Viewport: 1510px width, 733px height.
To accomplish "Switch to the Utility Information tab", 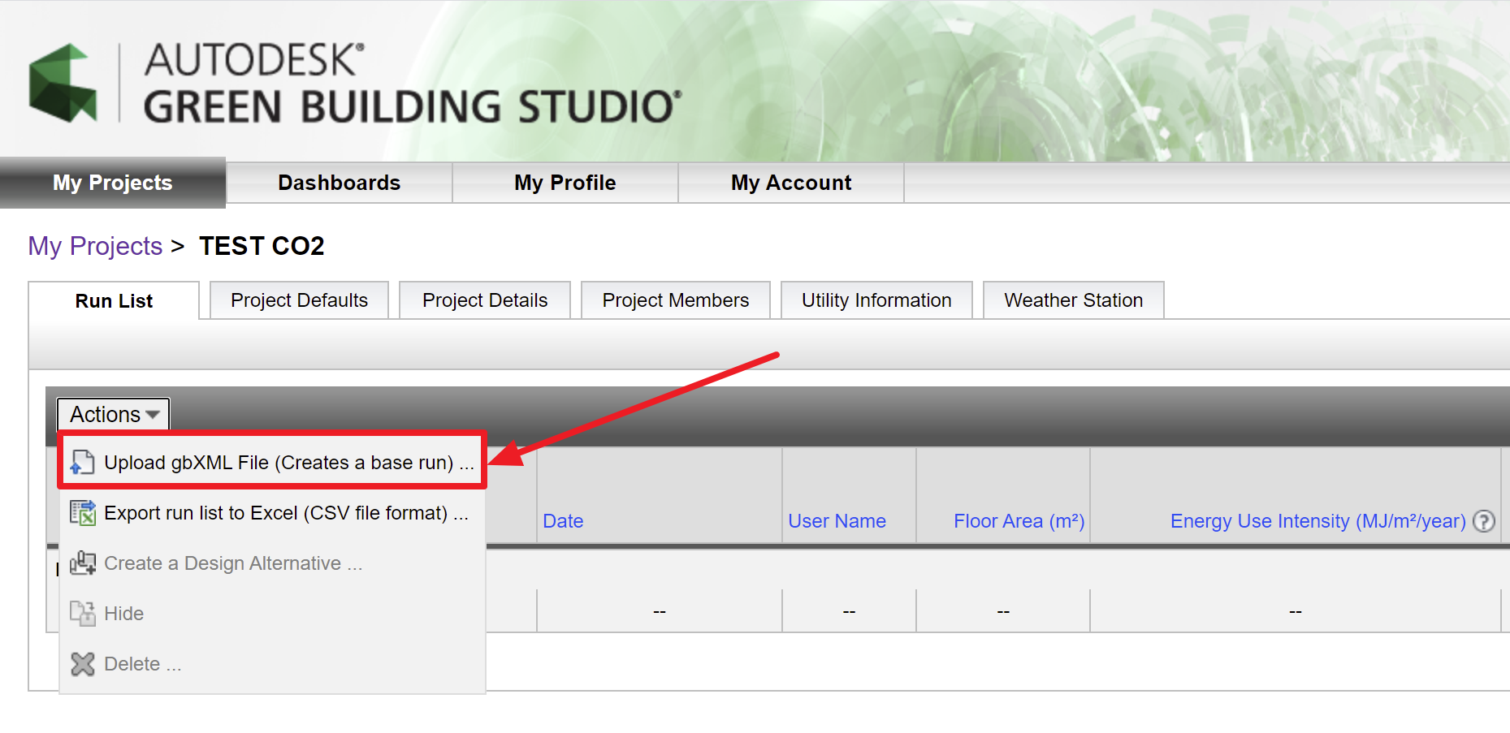I will 876,300.
